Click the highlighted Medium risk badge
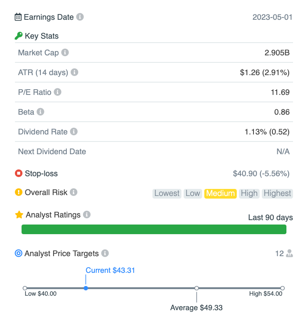Image resolution: width=304 pixels, height=326 pixels. click(x=221, y=194)
